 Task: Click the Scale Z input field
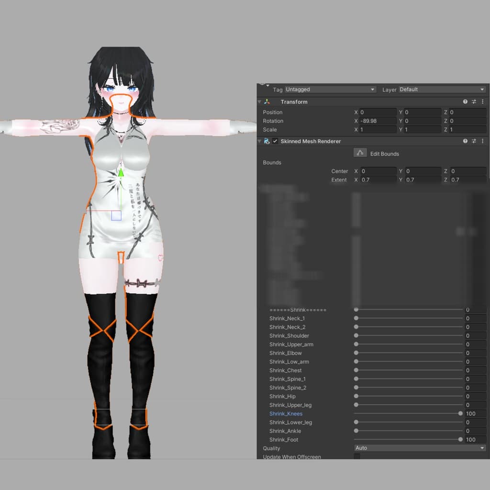pos(468,129)
